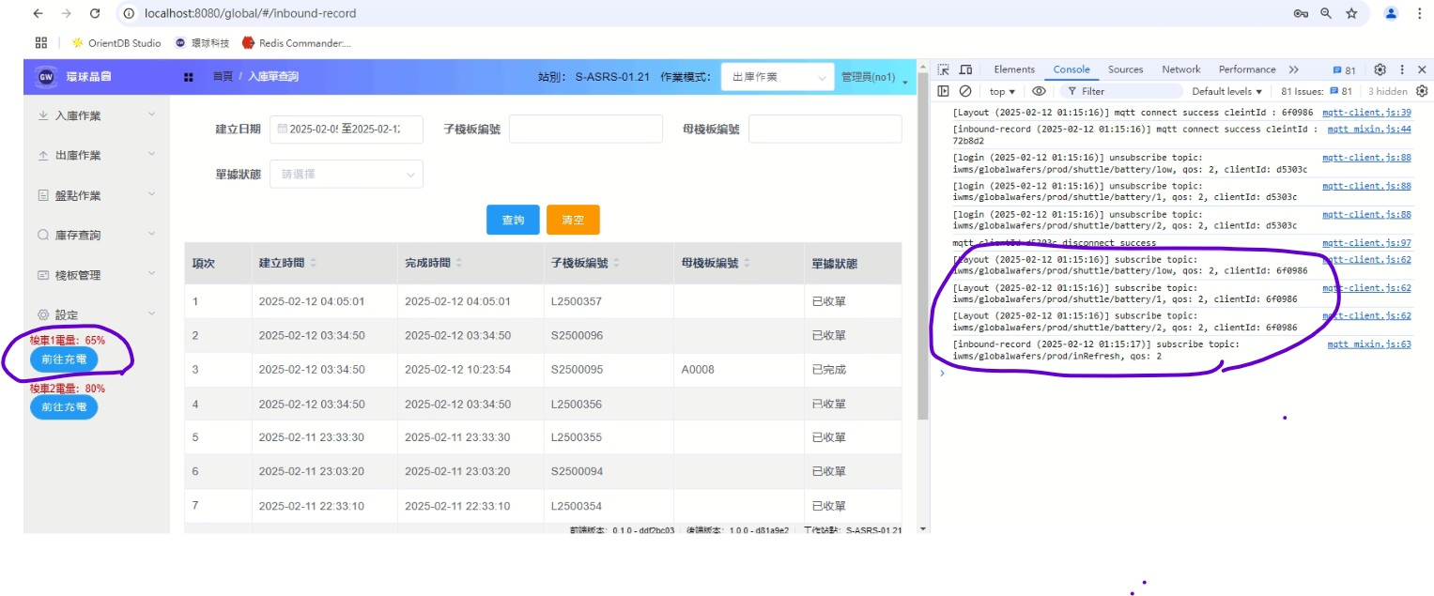Show the console sidebar panel icon
Viewport: 1434px width, 596px height.
click(944, 91)
